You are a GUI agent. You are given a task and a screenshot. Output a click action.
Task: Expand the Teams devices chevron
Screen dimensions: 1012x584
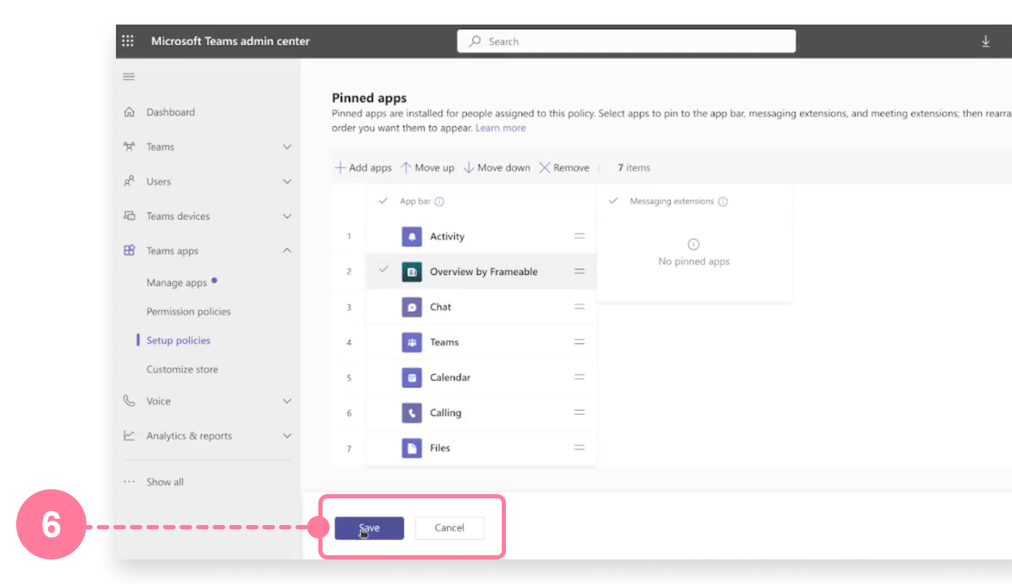(x=287, y=216)
